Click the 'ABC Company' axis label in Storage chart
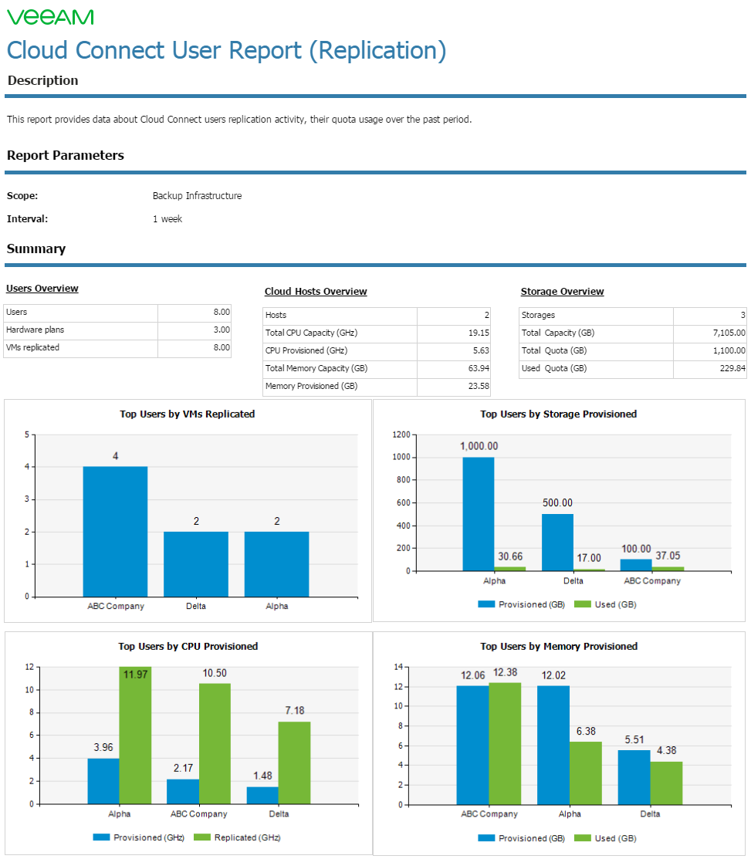Screen dimensions: 751x859 (x=652, y=580)
